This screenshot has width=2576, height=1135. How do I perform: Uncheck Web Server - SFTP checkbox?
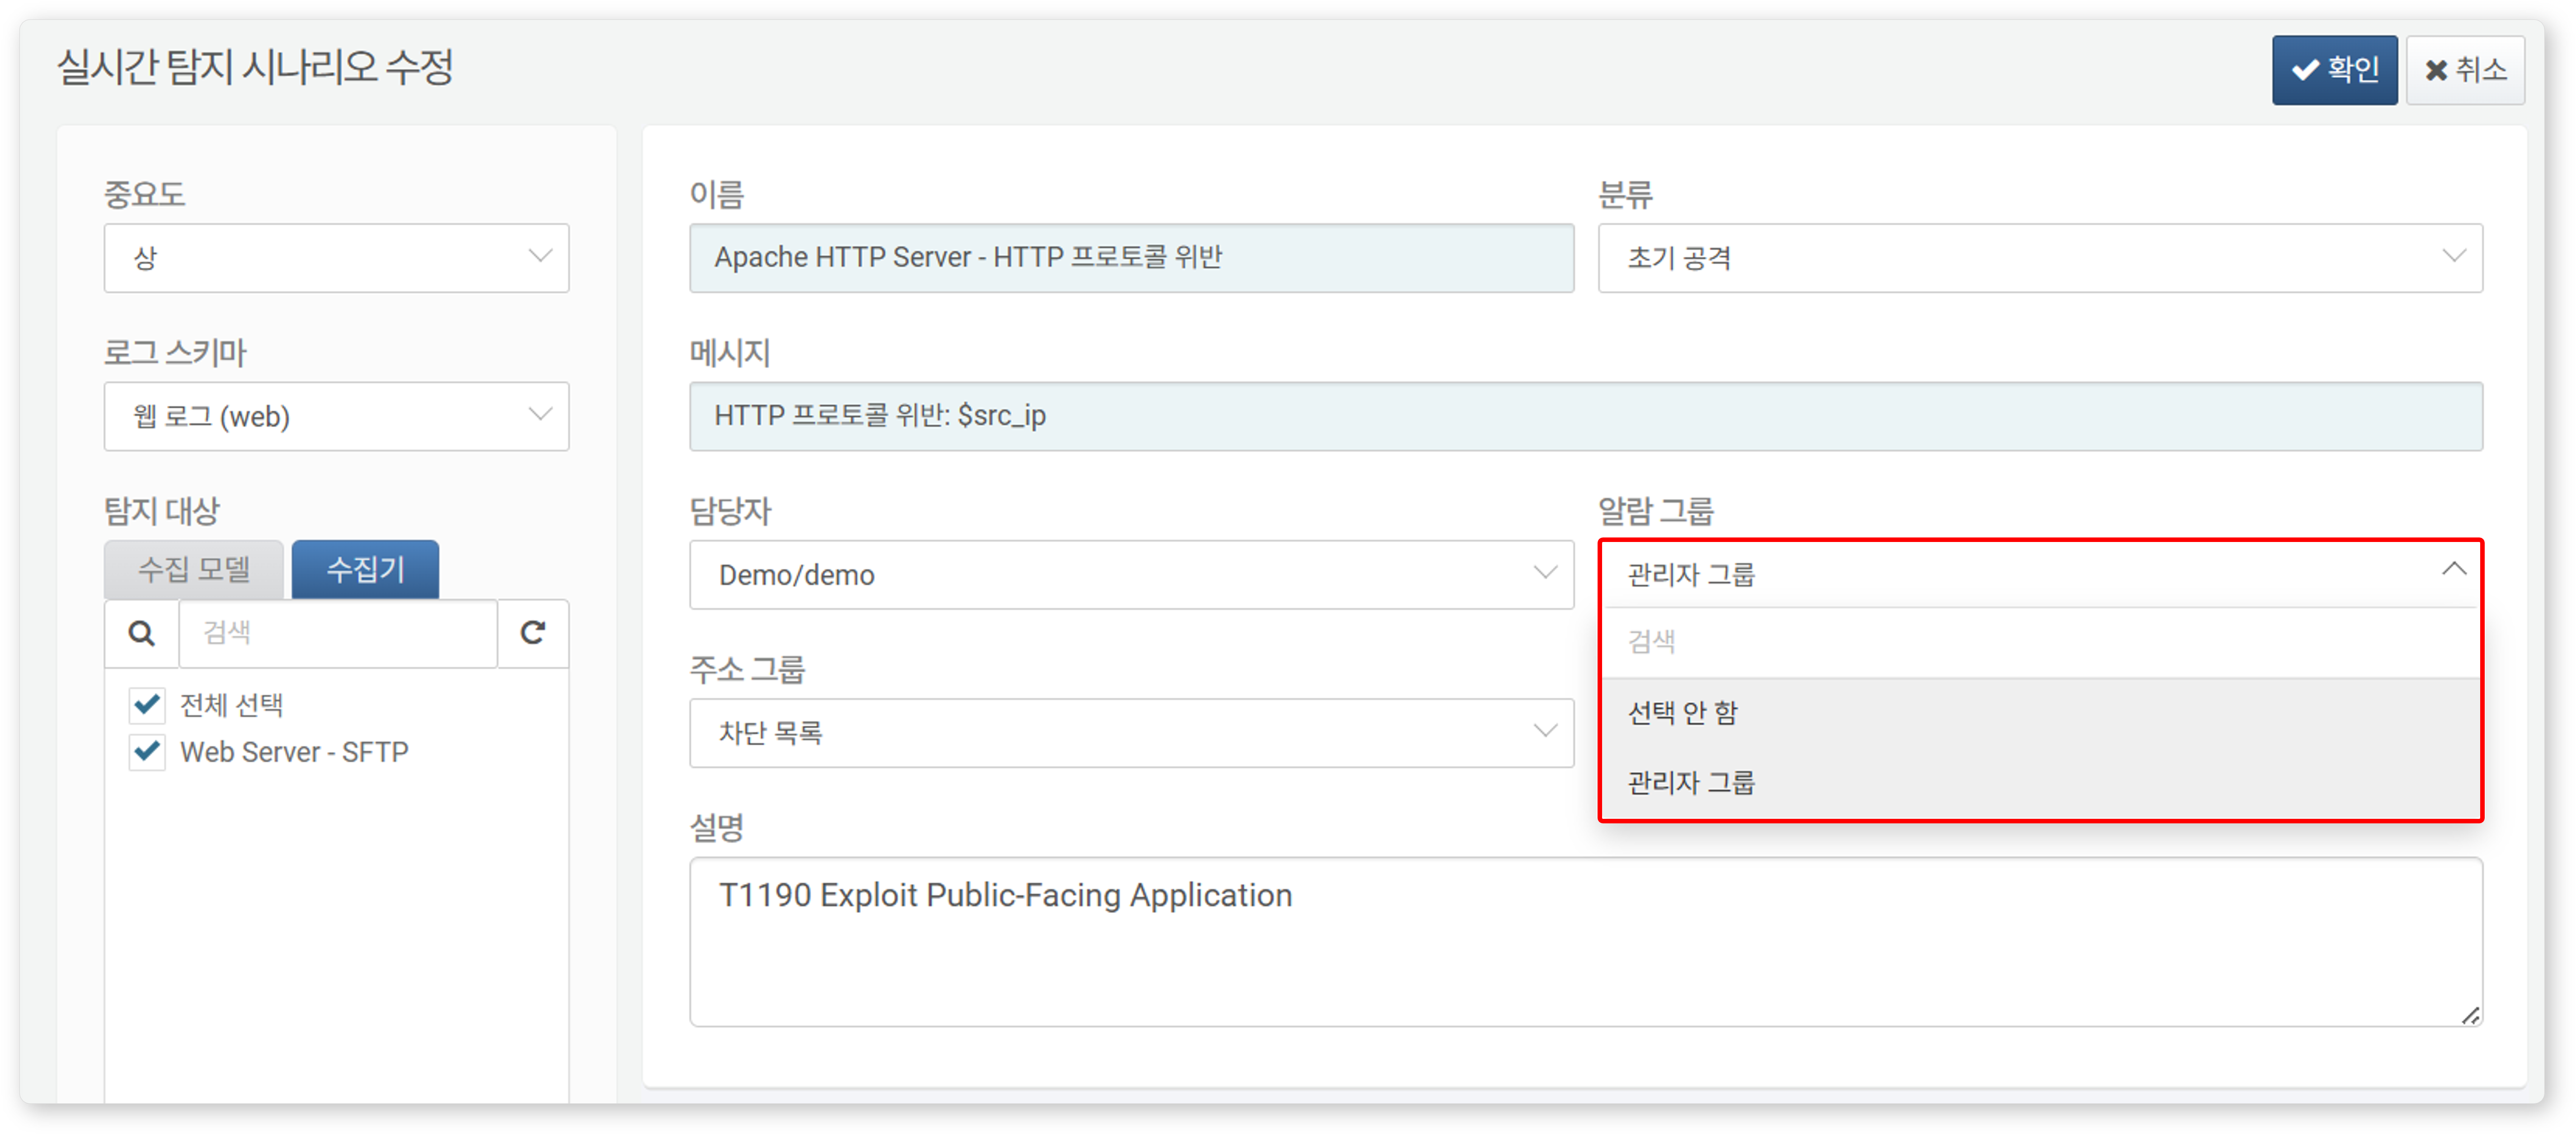click(147, 752)
